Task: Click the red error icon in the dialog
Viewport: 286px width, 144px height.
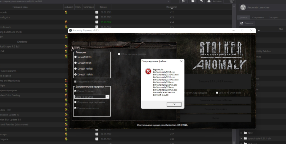Action: click(148, 72)
